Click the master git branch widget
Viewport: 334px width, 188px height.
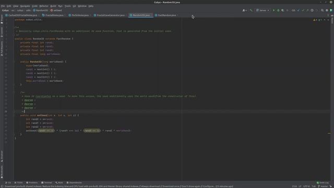(x=323, y=186)
